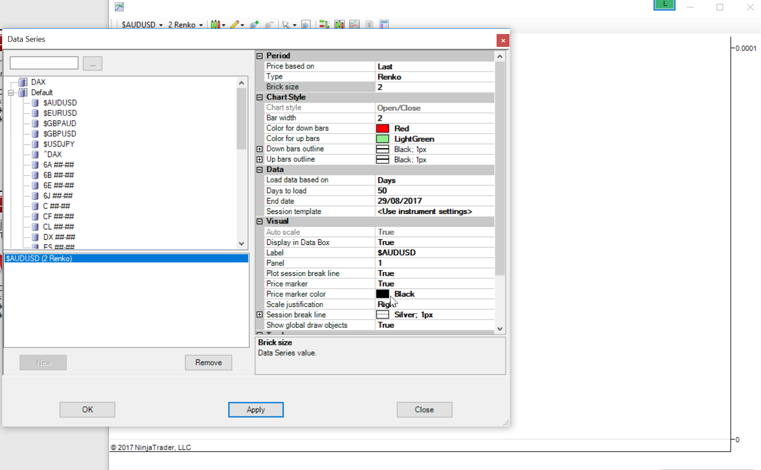Click the LightGreen up bars color swatch
The image size is (761, 470).
(382, 139)
